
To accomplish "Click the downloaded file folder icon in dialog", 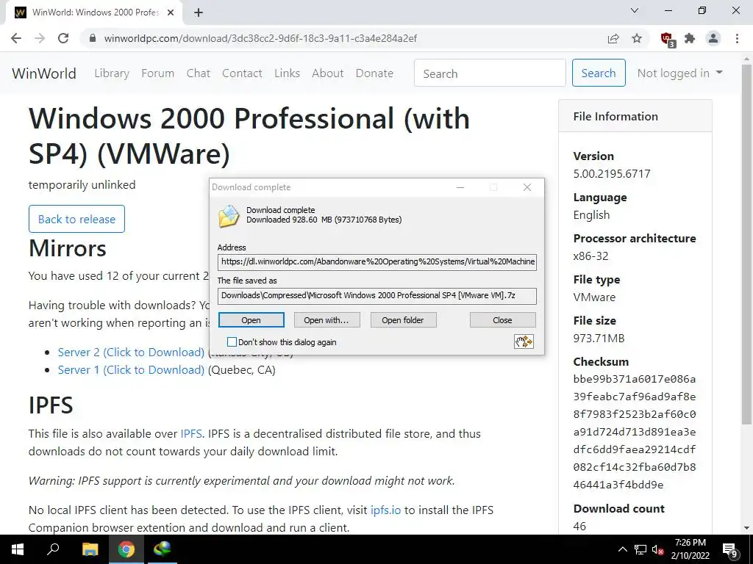I will pos(229,216).
